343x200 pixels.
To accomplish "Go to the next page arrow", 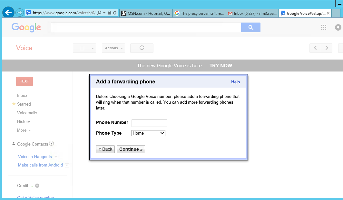I will (327, 48).
